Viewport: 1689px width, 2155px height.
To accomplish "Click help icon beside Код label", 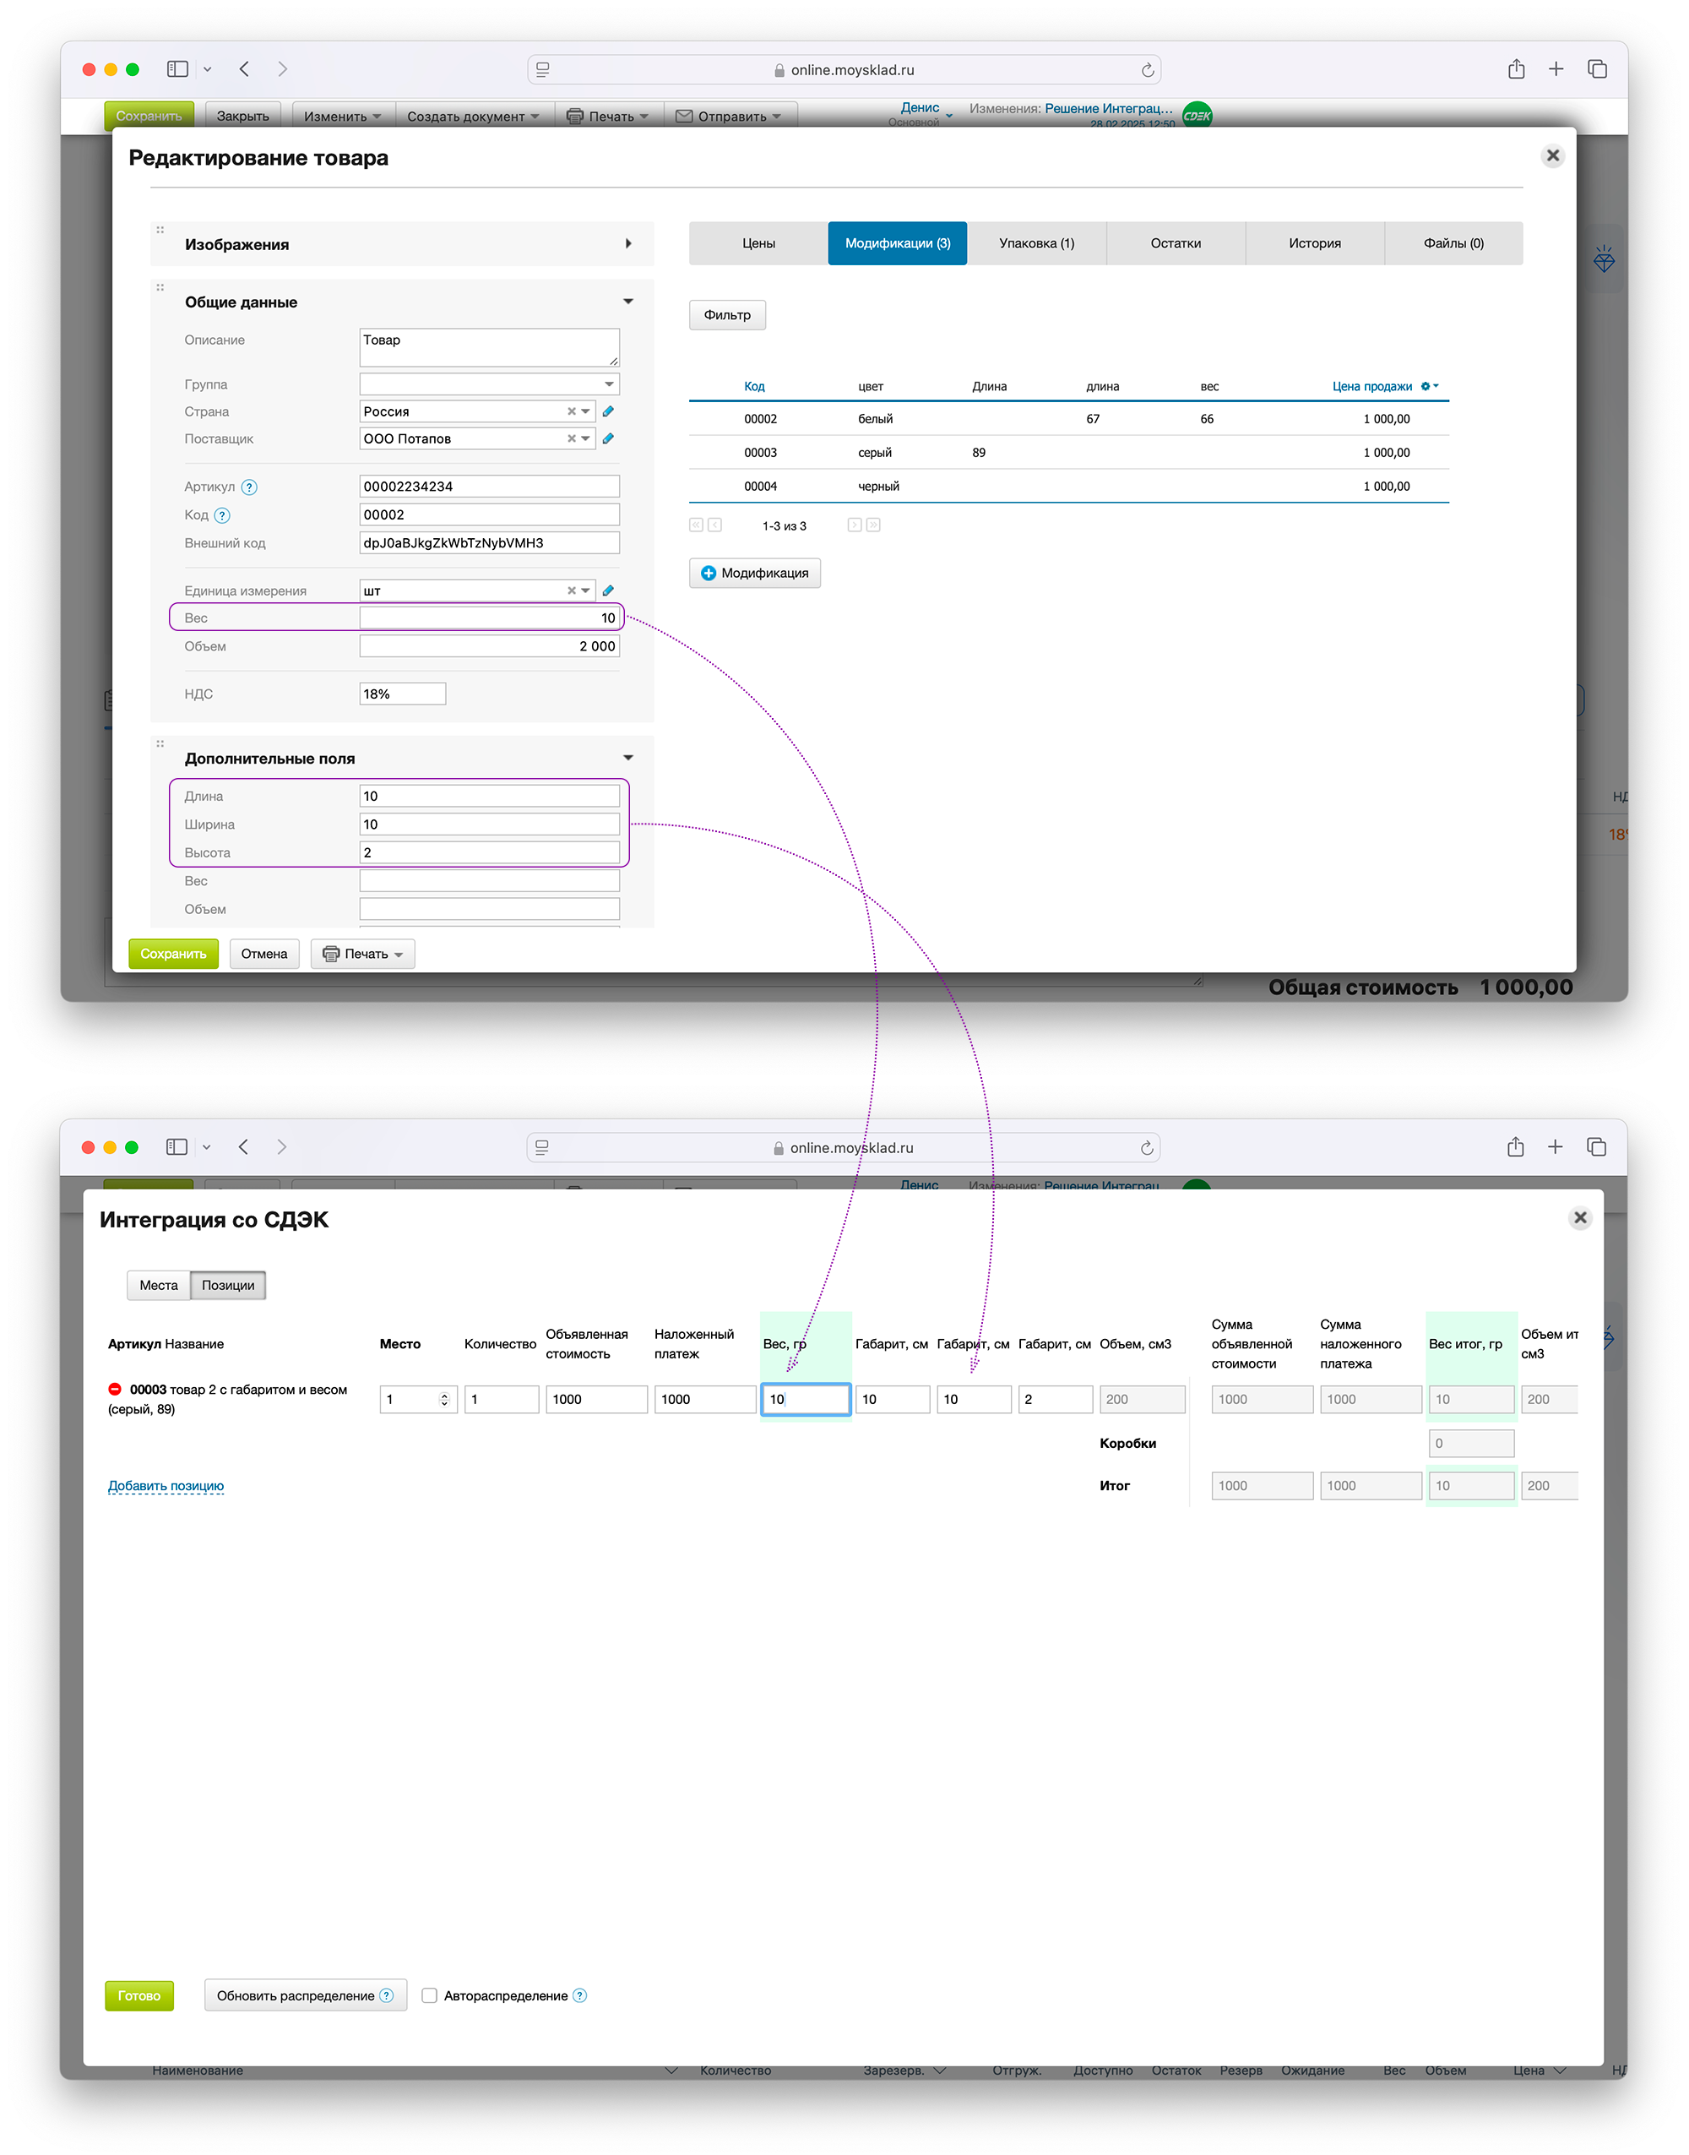I will coord(222,515).
